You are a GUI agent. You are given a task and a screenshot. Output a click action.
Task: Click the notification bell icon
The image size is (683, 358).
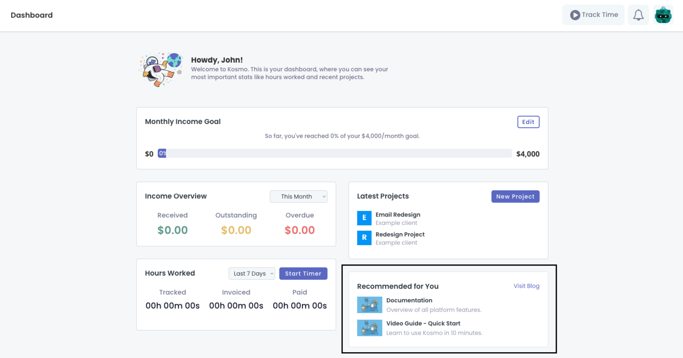click(x=638, y=15)
